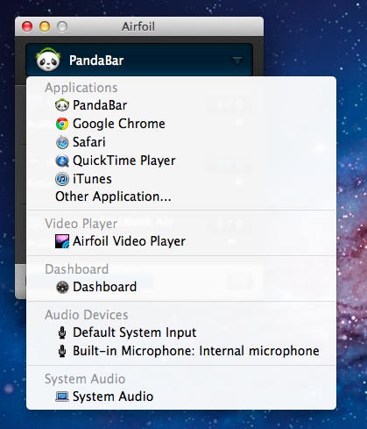Screen dimensions: 367x429
Task: Collapse the source dropdown arrow
Action: pos(237,61)
